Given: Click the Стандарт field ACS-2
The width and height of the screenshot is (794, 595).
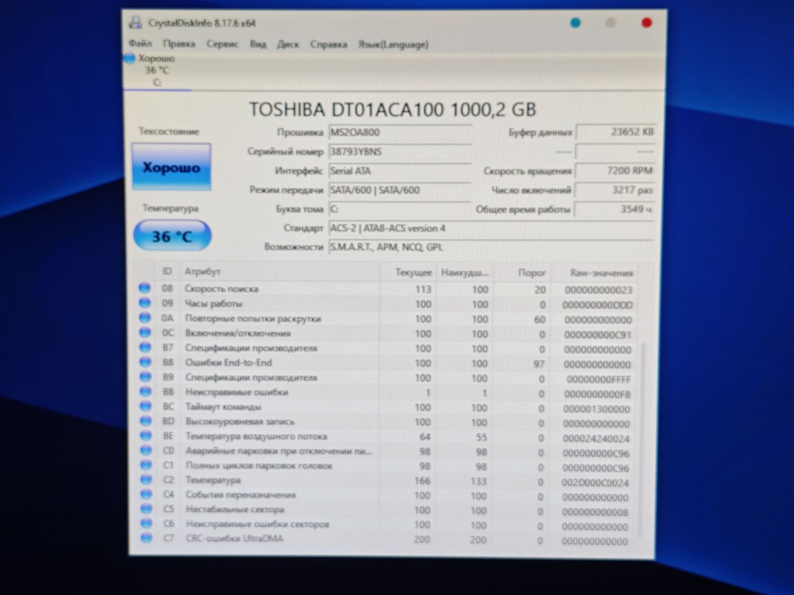Looking at the screenshot, I should [492, 228].
